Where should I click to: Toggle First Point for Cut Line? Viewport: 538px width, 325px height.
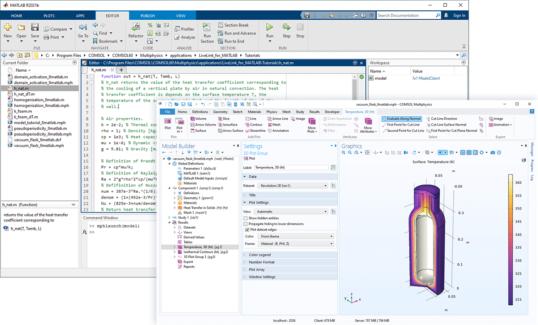pos(401,125)
